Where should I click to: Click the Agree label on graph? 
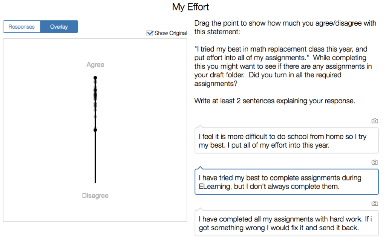coord(95,65)
